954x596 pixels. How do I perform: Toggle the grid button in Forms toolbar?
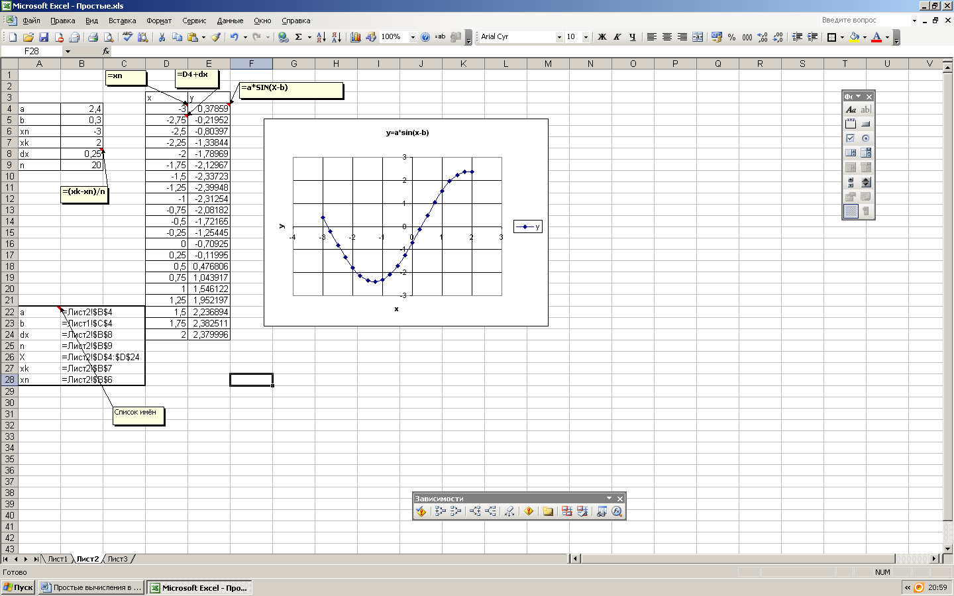pyautogui.click(x=851, y=211)
